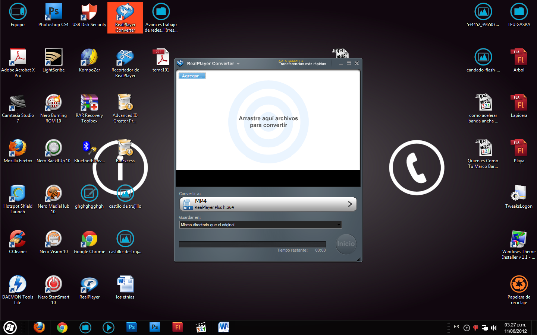The width and height of the screenshot is (537, 335).
Task: Select the Lapicera Flash file
Action: 519,106
